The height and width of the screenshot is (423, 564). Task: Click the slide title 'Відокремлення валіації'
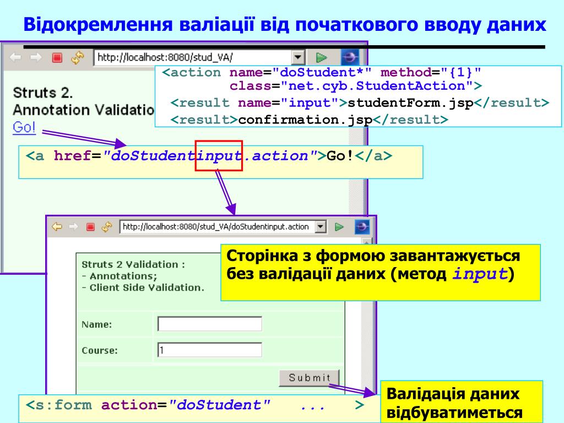[138, 24]
